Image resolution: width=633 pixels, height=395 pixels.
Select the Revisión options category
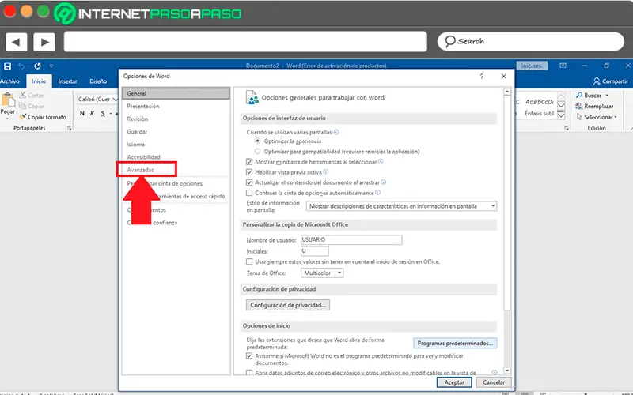tap(176, 119)
